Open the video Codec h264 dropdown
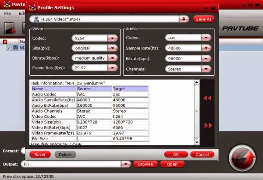The image size is (263, 180). (x=113, y=38)
